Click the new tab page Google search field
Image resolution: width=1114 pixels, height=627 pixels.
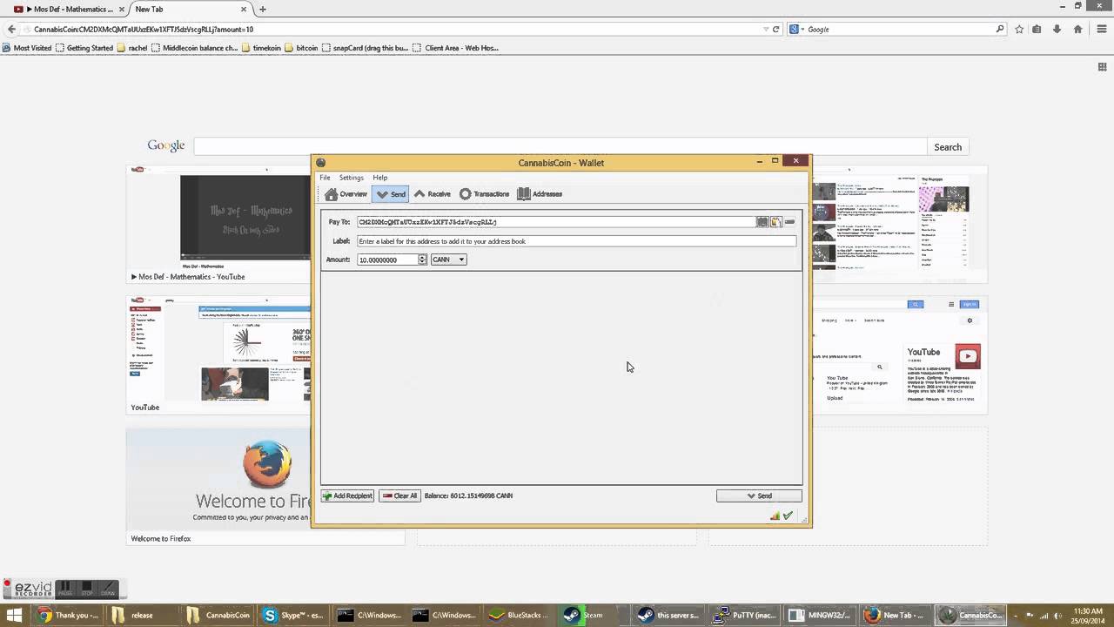point(560,147)
